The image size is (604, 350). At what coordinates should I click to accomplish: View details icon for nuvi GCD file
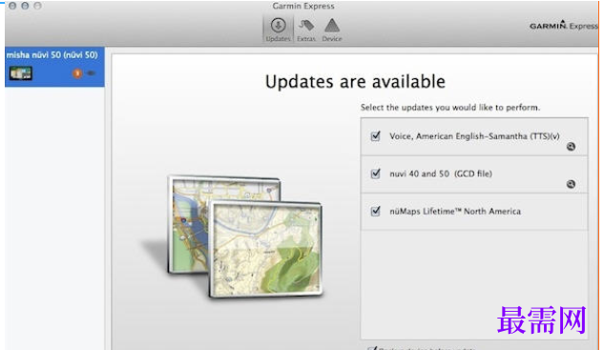571,184
